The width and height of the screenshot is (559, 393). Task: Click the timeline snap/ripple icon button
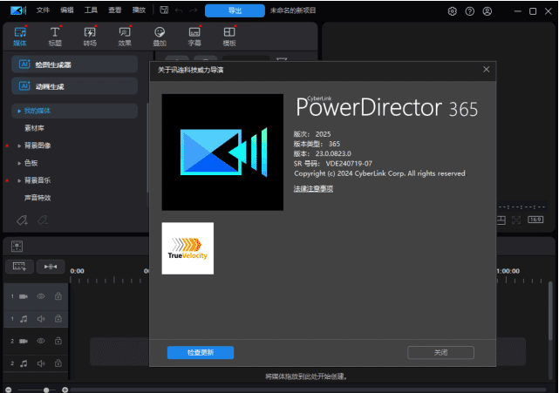point(51,267)
